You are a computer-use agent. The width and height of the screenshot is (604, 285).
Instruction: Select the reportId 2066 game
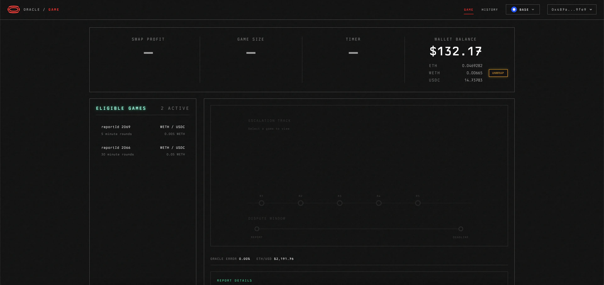pos(143,151)
